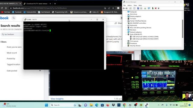The width and height of the screenshot is (193, 108).
Task: Open the File menu in Device Manager
Action: [x=125, y=5]
